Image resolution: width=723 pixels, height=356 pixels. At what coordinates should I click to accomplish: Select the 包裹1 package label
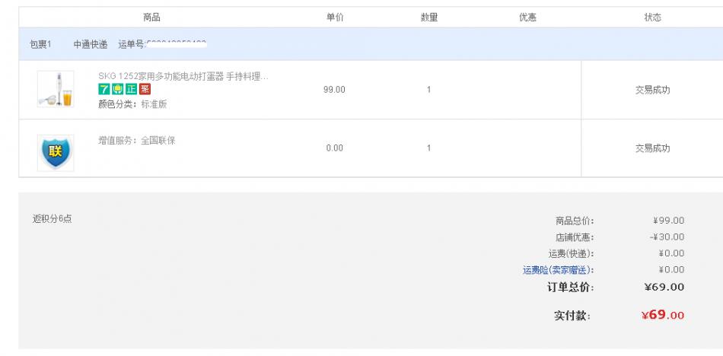[x=40, y=44]
